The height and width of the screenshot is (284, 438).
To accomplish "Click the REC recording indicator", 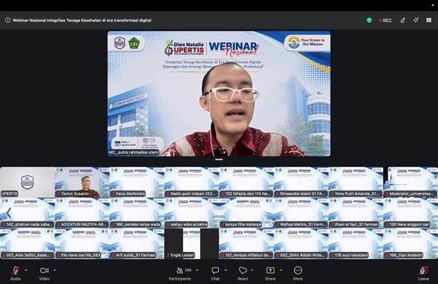I will (386, 21).
